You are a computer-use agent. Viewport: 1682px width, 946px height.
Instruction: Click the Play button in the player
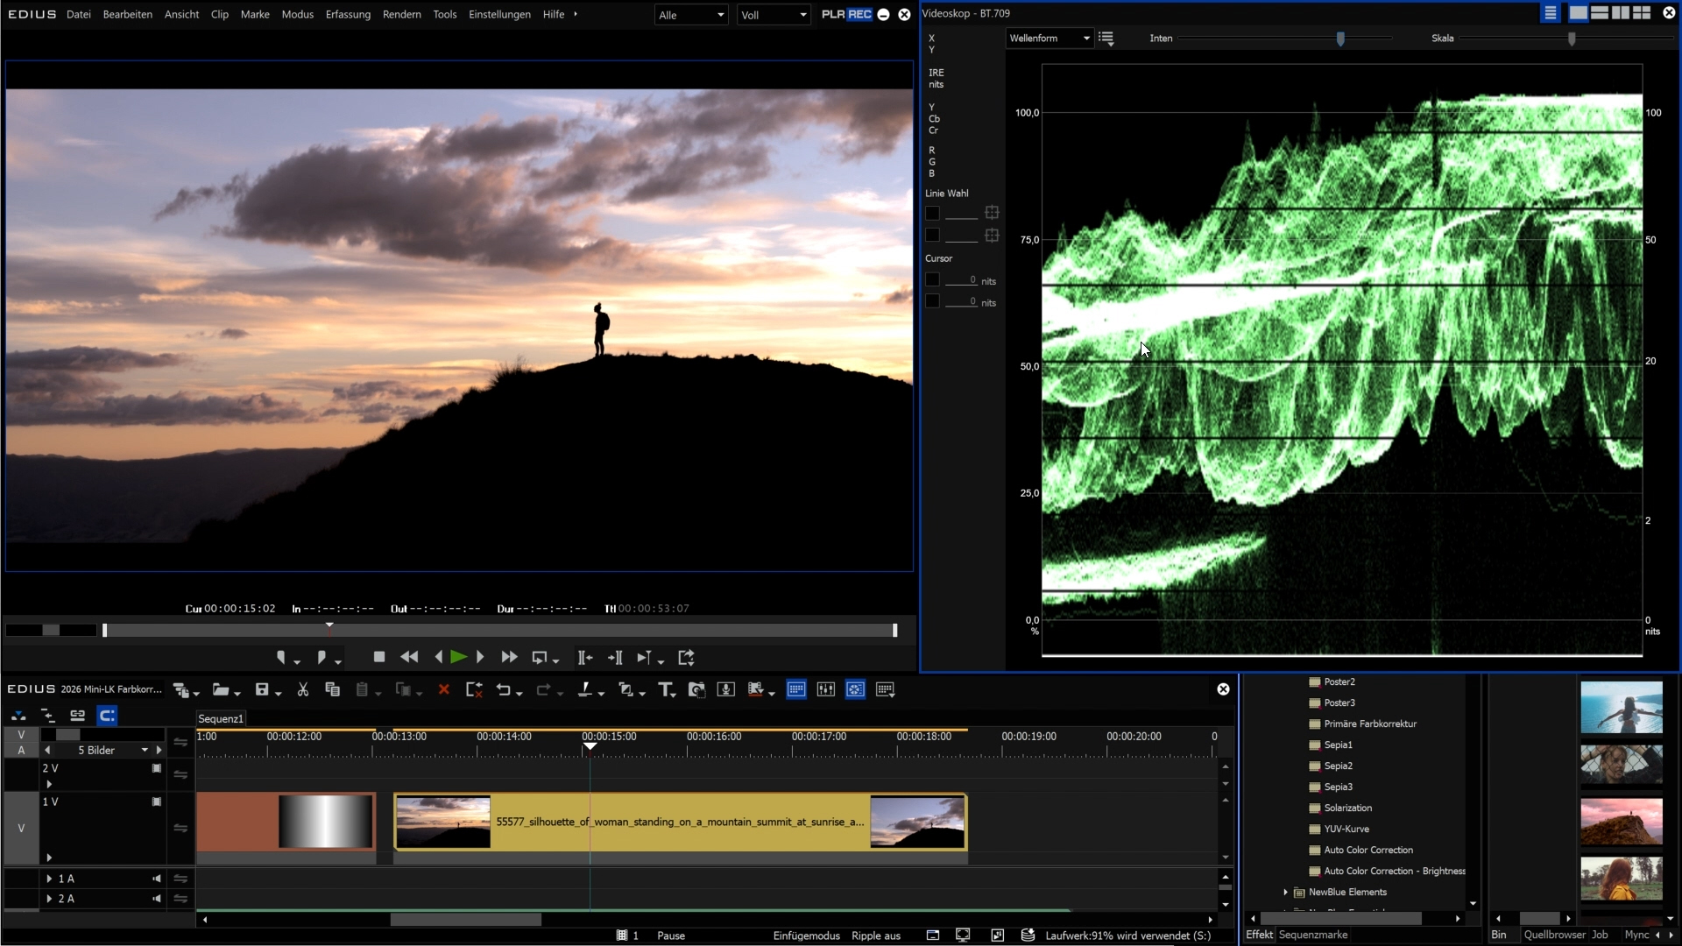(x=458, y=657)
